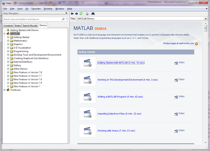Collapse the MATLAB node in the tree
Image resolution: width=210 pixels, height=151 pixels.
pyautogui.click(x=4, y=33)
